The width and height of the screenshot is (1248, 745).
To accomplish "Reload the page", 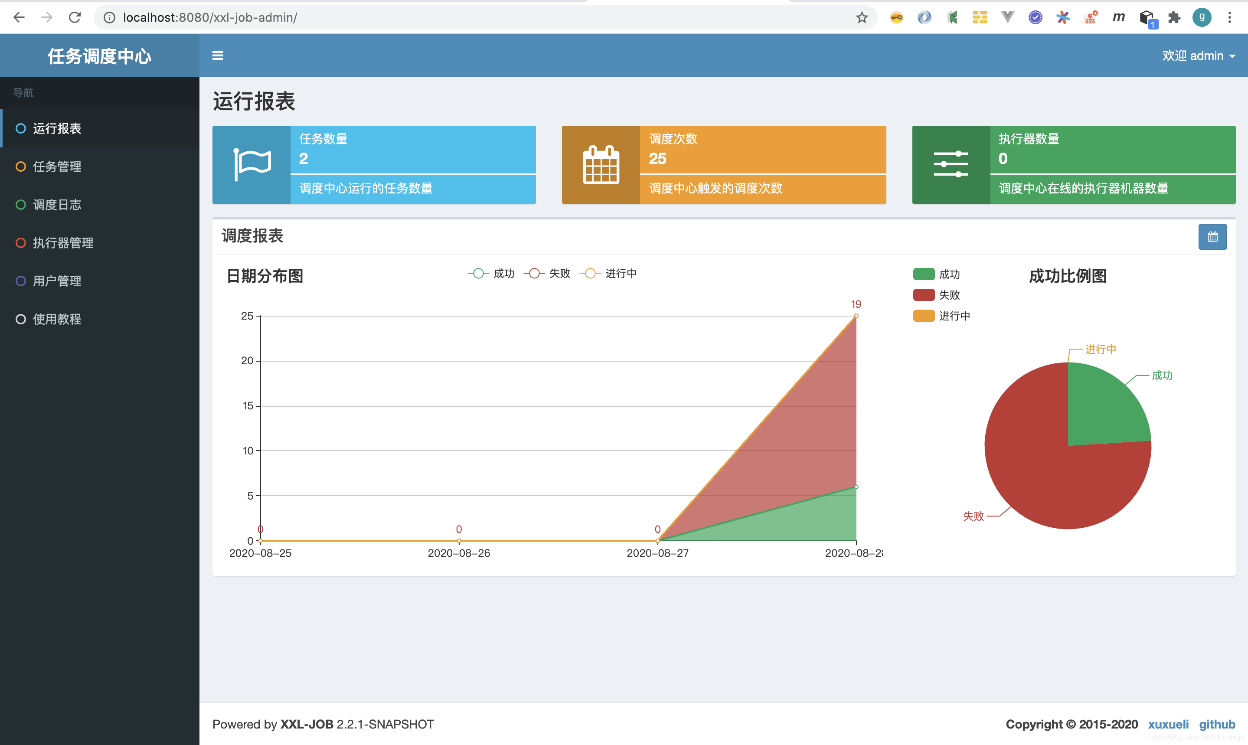I will (75, 18).
